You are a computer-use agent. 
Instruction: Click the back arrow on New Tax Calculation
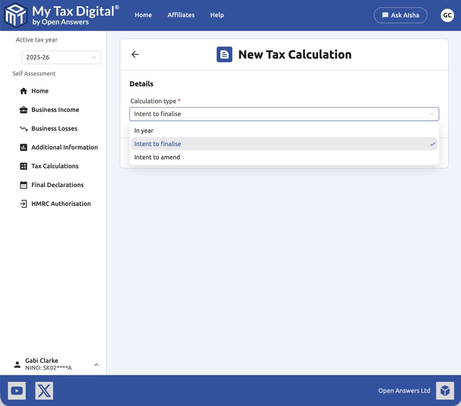[135, 54]
